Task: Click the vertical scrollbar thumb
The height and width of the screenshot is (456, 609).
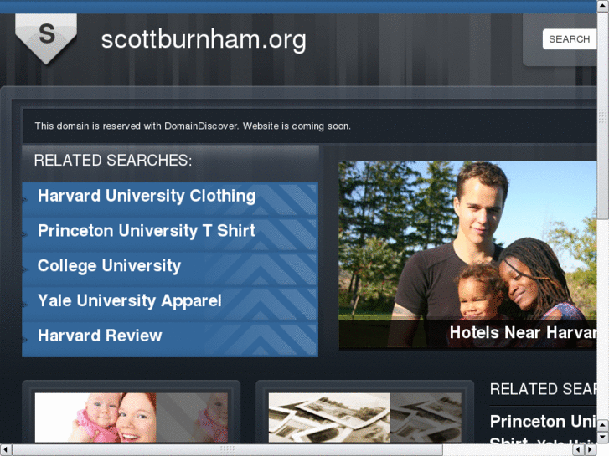Action: tap(603, 115)
